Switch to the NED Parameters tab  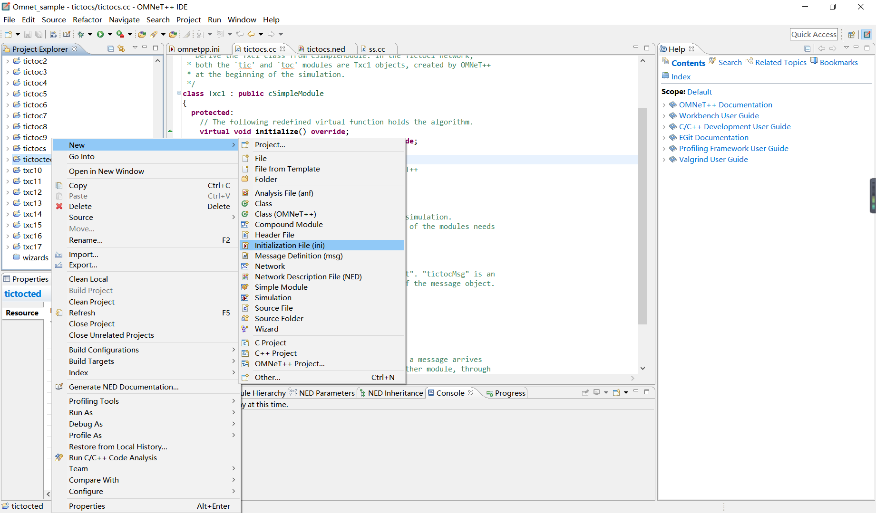click(322, 393)
